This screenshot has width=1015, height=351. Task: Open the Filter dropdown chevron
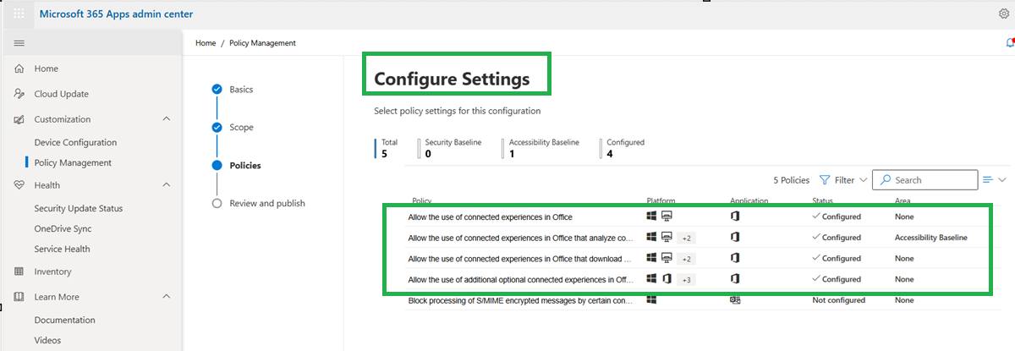863,180
